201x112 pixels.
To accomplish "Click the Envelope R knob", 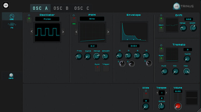I will click(x=146, y=56).
